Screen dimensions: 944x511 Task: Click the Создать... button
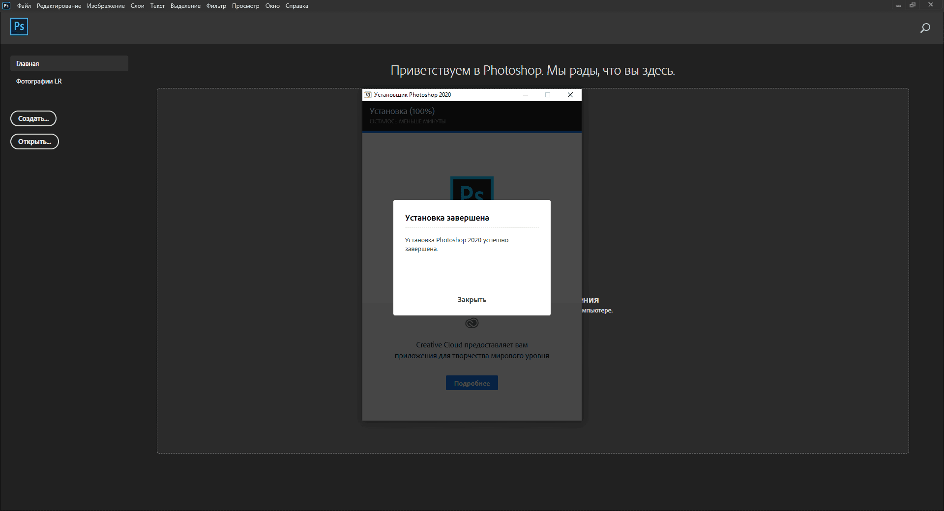[x=33, y=118]
